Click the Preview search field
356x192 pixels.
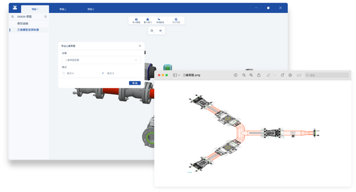coord(327,75)
